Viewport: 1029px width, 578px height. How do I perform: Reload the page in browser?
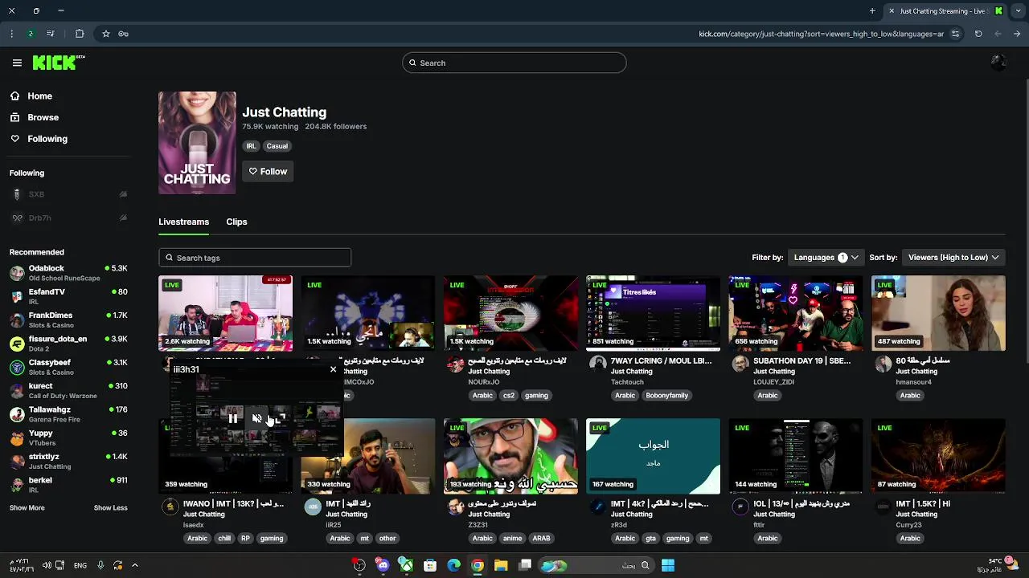tap(978, 34)
